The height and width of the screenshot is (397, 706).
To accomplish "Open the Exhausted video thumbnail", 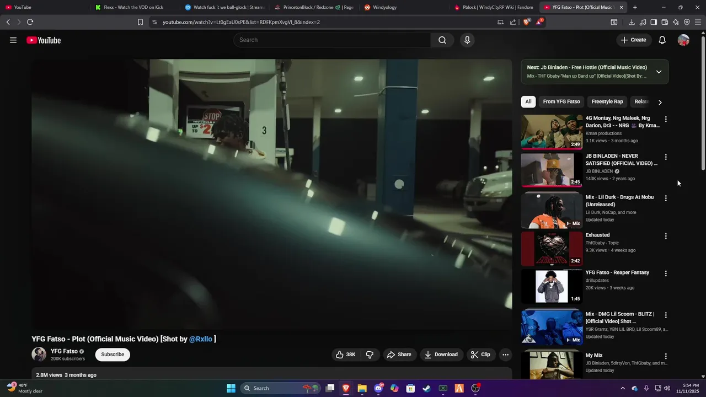I will point(552,248).
